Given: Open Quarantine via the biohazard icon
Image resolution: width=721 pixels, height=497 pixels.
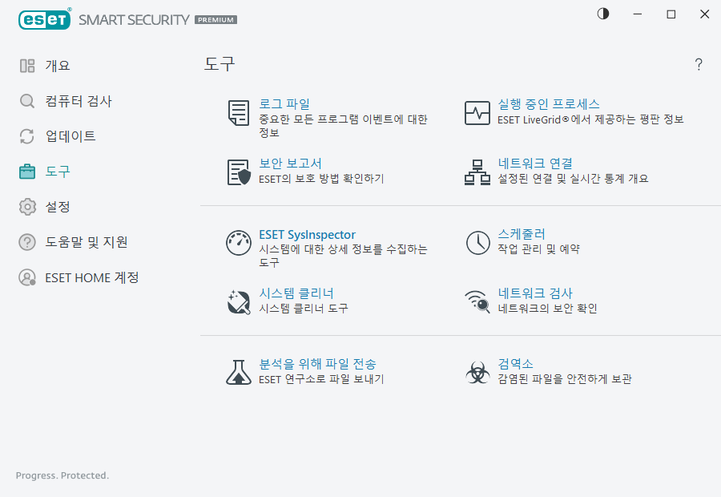Looking at the screenshot, I should [477, 371].
